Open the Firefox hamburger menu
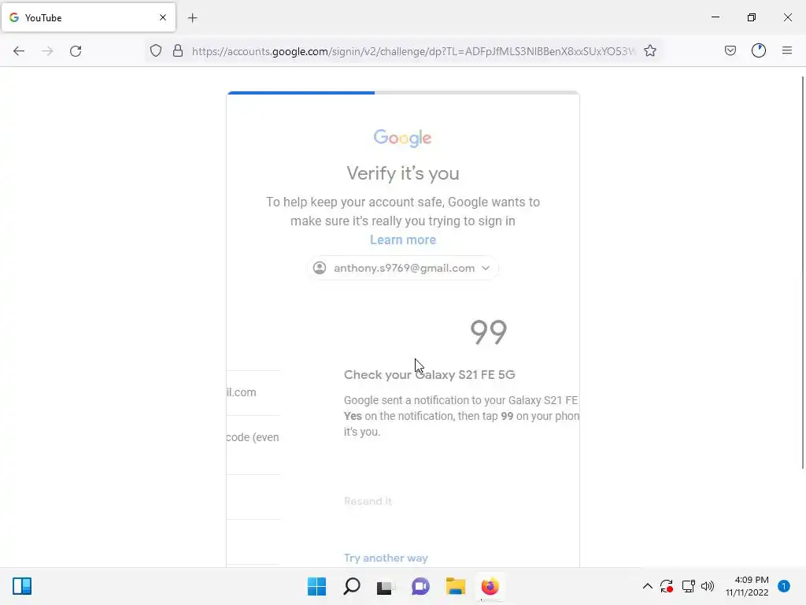Viewport: 806px width, 605px height. pos(787,50)
